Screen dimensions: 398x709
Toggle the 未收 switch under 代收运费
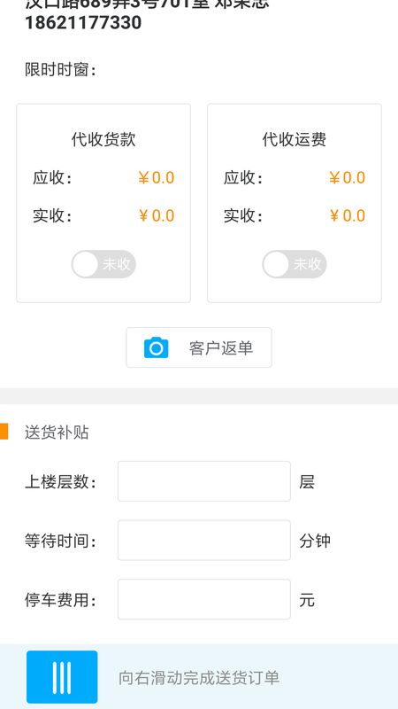click(x=295, y=264)
